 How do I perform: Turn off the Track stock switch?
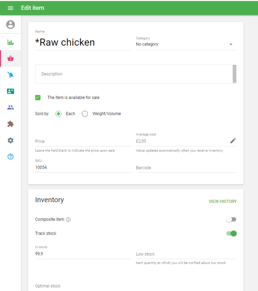coord(231,233)
